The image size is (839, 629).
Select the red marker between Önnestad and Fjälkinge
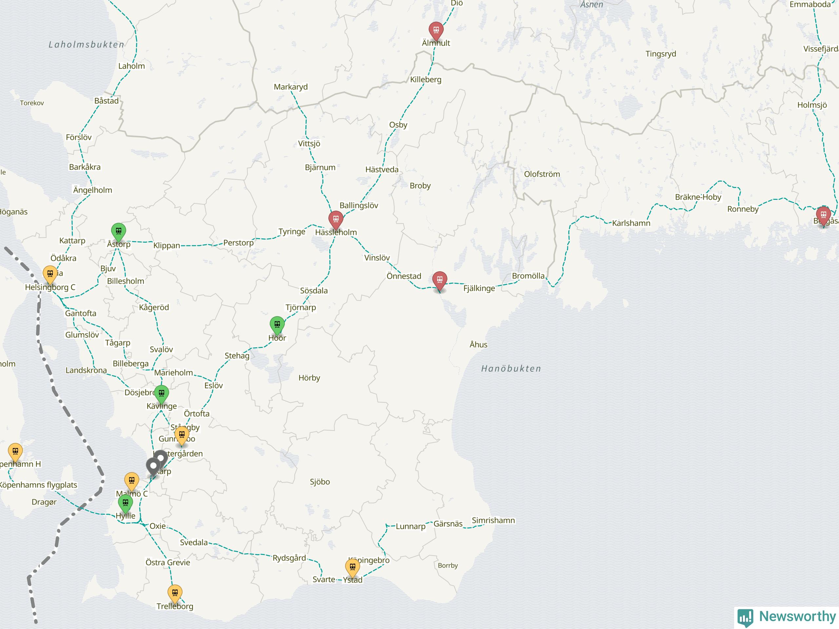pos(439,280)
